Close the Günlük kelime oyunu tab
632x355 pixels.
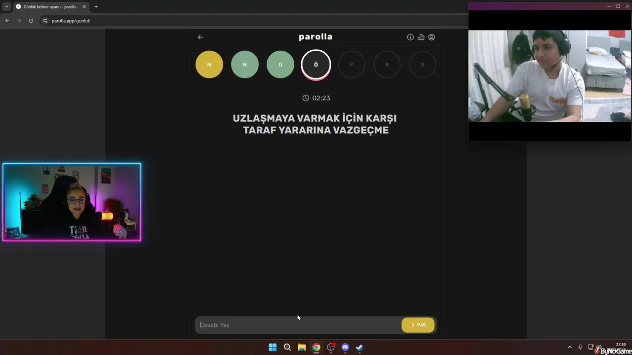pos(84,7)
